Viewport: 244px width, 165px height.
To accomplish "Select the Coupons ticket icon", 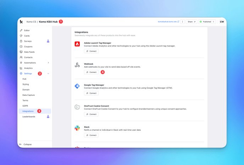I will pyautogui.click(x=21, y=47).
